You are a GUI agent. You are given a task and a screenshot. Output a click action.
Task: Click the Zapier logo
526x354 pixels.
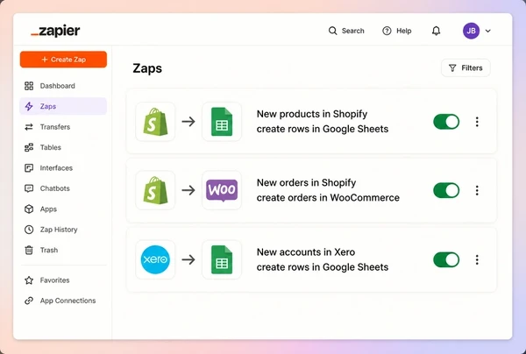[x=55, y=31]
